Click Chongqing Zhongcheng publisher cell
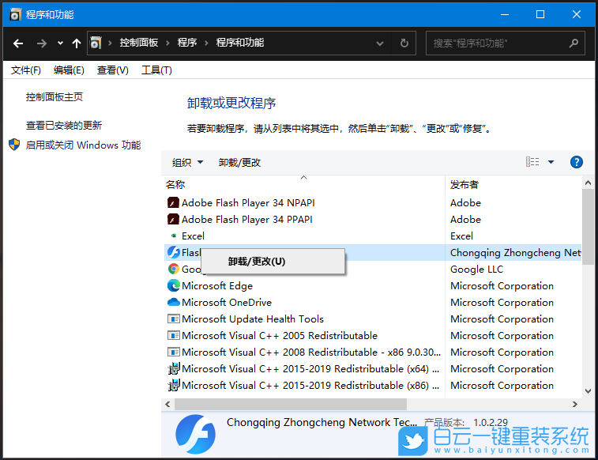 (x=516, y=253)
